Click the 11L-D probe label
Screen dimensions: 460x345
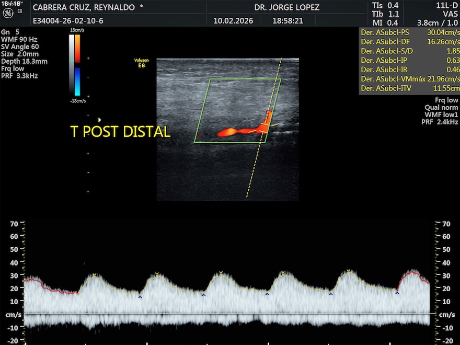click(x=447, y=5)
